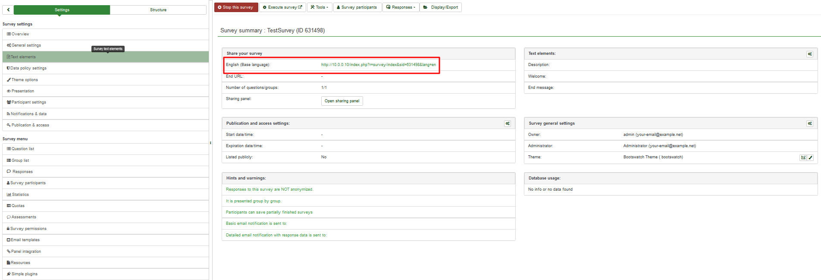This screenshot has height=280, width=821.
Task: Switch to the Structure tab
Action: (158, 10)
